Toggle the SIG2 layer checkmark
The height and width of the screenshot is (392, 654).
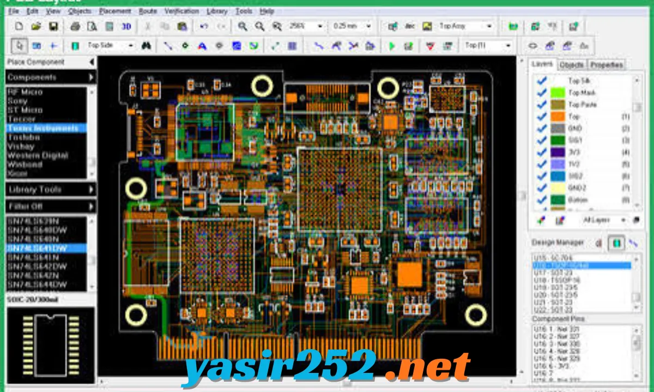tap(542, 176)
